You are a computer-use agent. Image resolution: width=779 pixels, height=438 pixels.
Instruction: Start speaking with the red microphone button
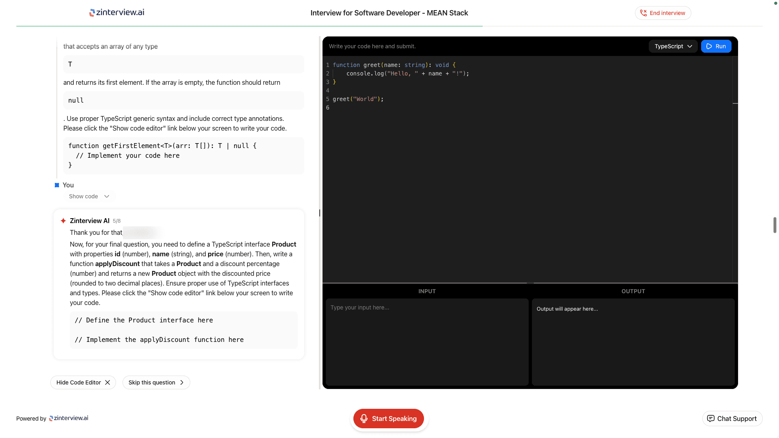click(x=389, y=419)
